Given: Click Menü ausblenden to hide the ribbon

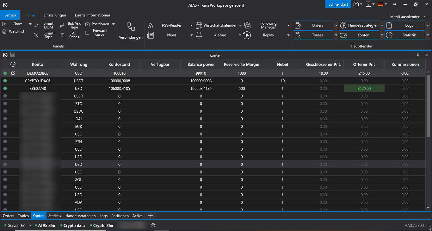Looking at the screenshot, I should [408, 17].
